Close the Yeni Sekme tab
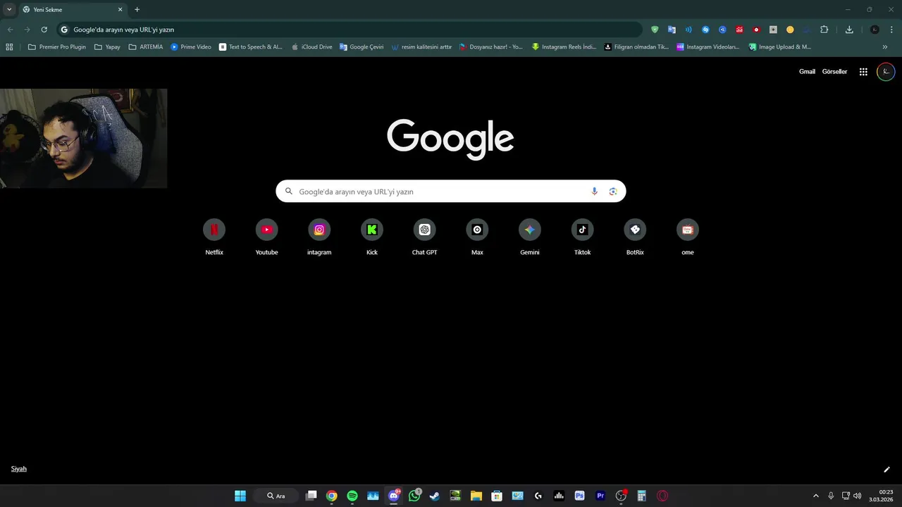Image resolution: width=902 pixels, height=507 pixels. click(120, 10)
